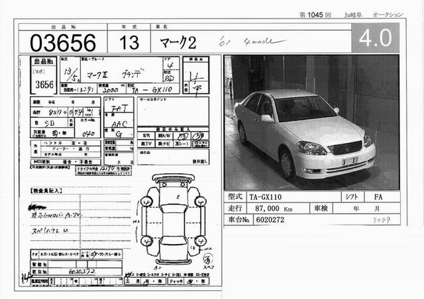Screen dimensions: 424x299
Task: Select the 走行 label cell
Action: coord(235,208)
